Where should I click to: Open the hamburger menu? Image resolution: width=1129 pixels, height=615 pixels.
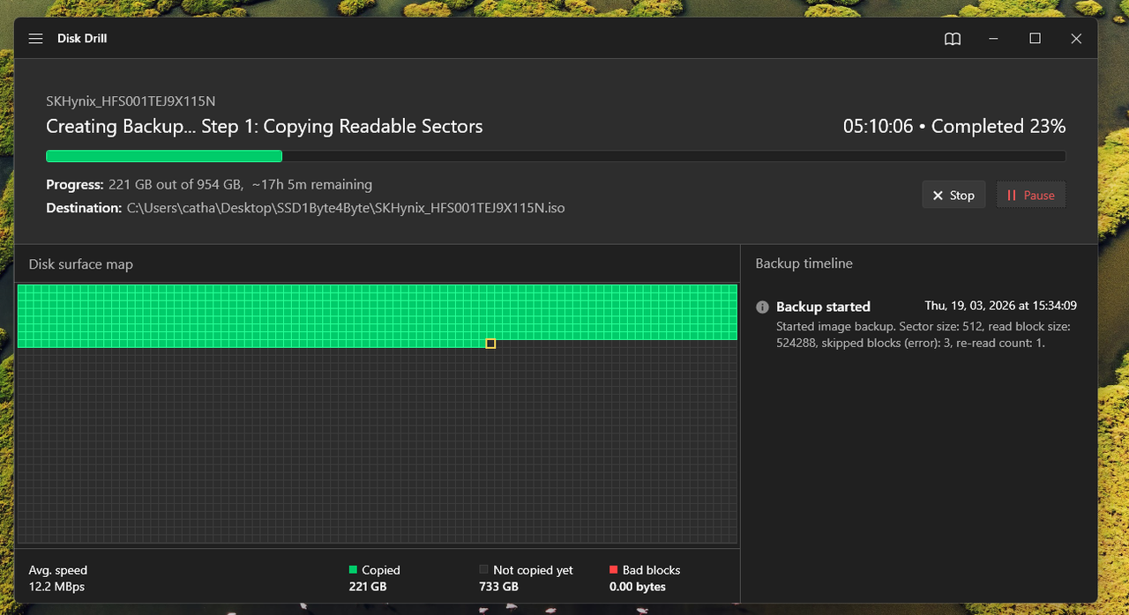click(x=35, y=39)
